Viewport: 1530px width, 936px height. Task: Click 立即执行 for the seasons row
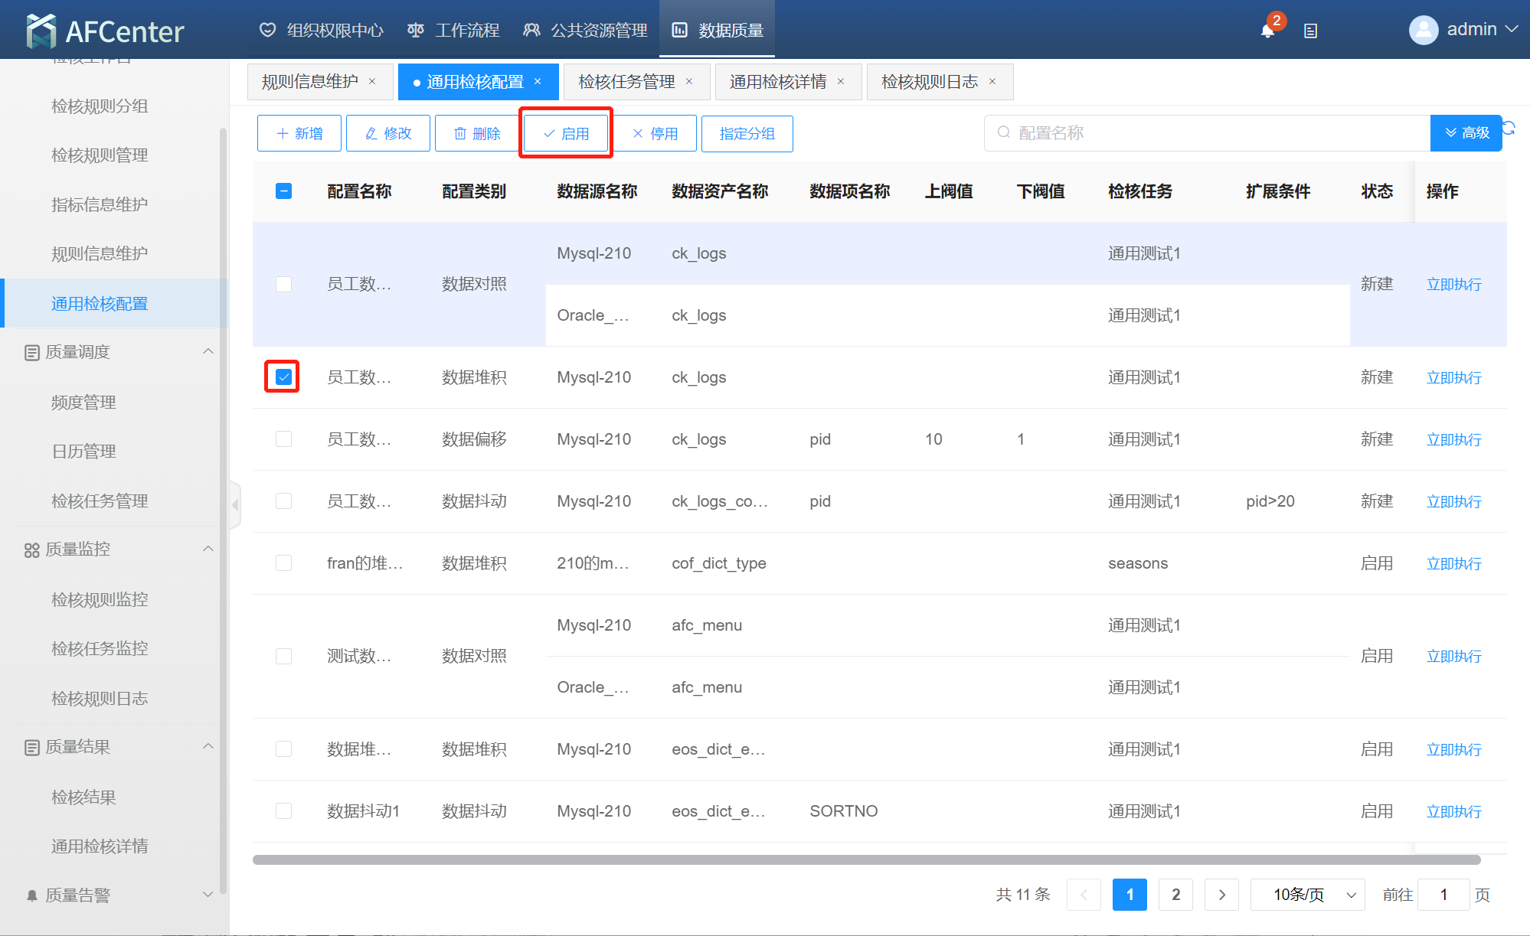coord(1453,564)
